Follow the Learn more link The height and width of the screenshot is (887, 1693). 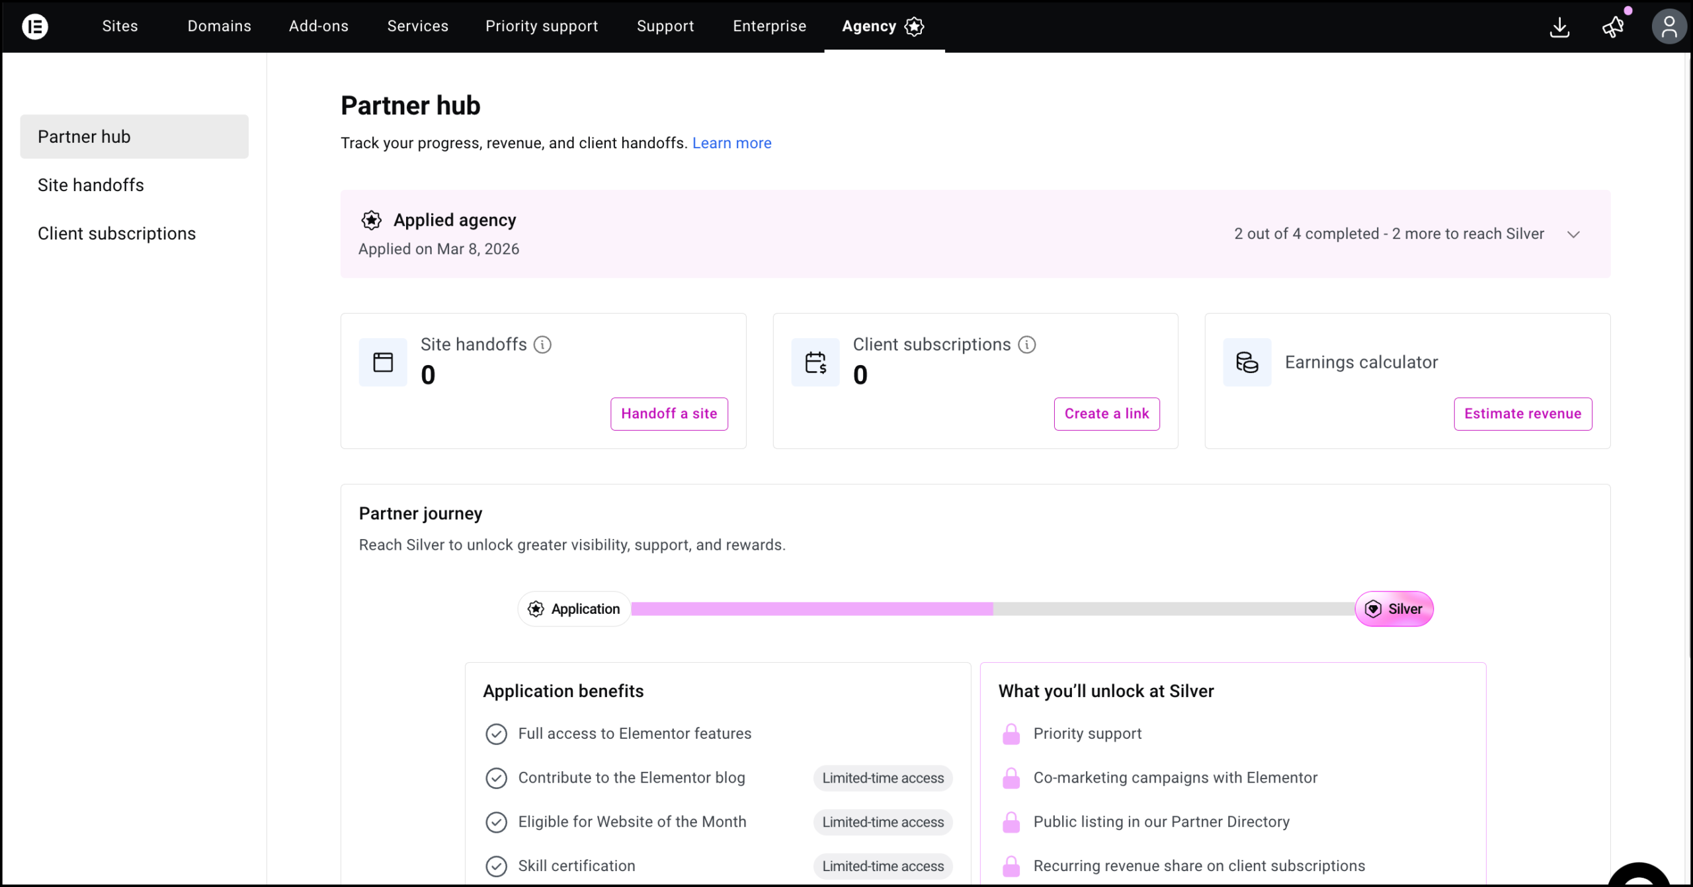[x=731, y=143]
